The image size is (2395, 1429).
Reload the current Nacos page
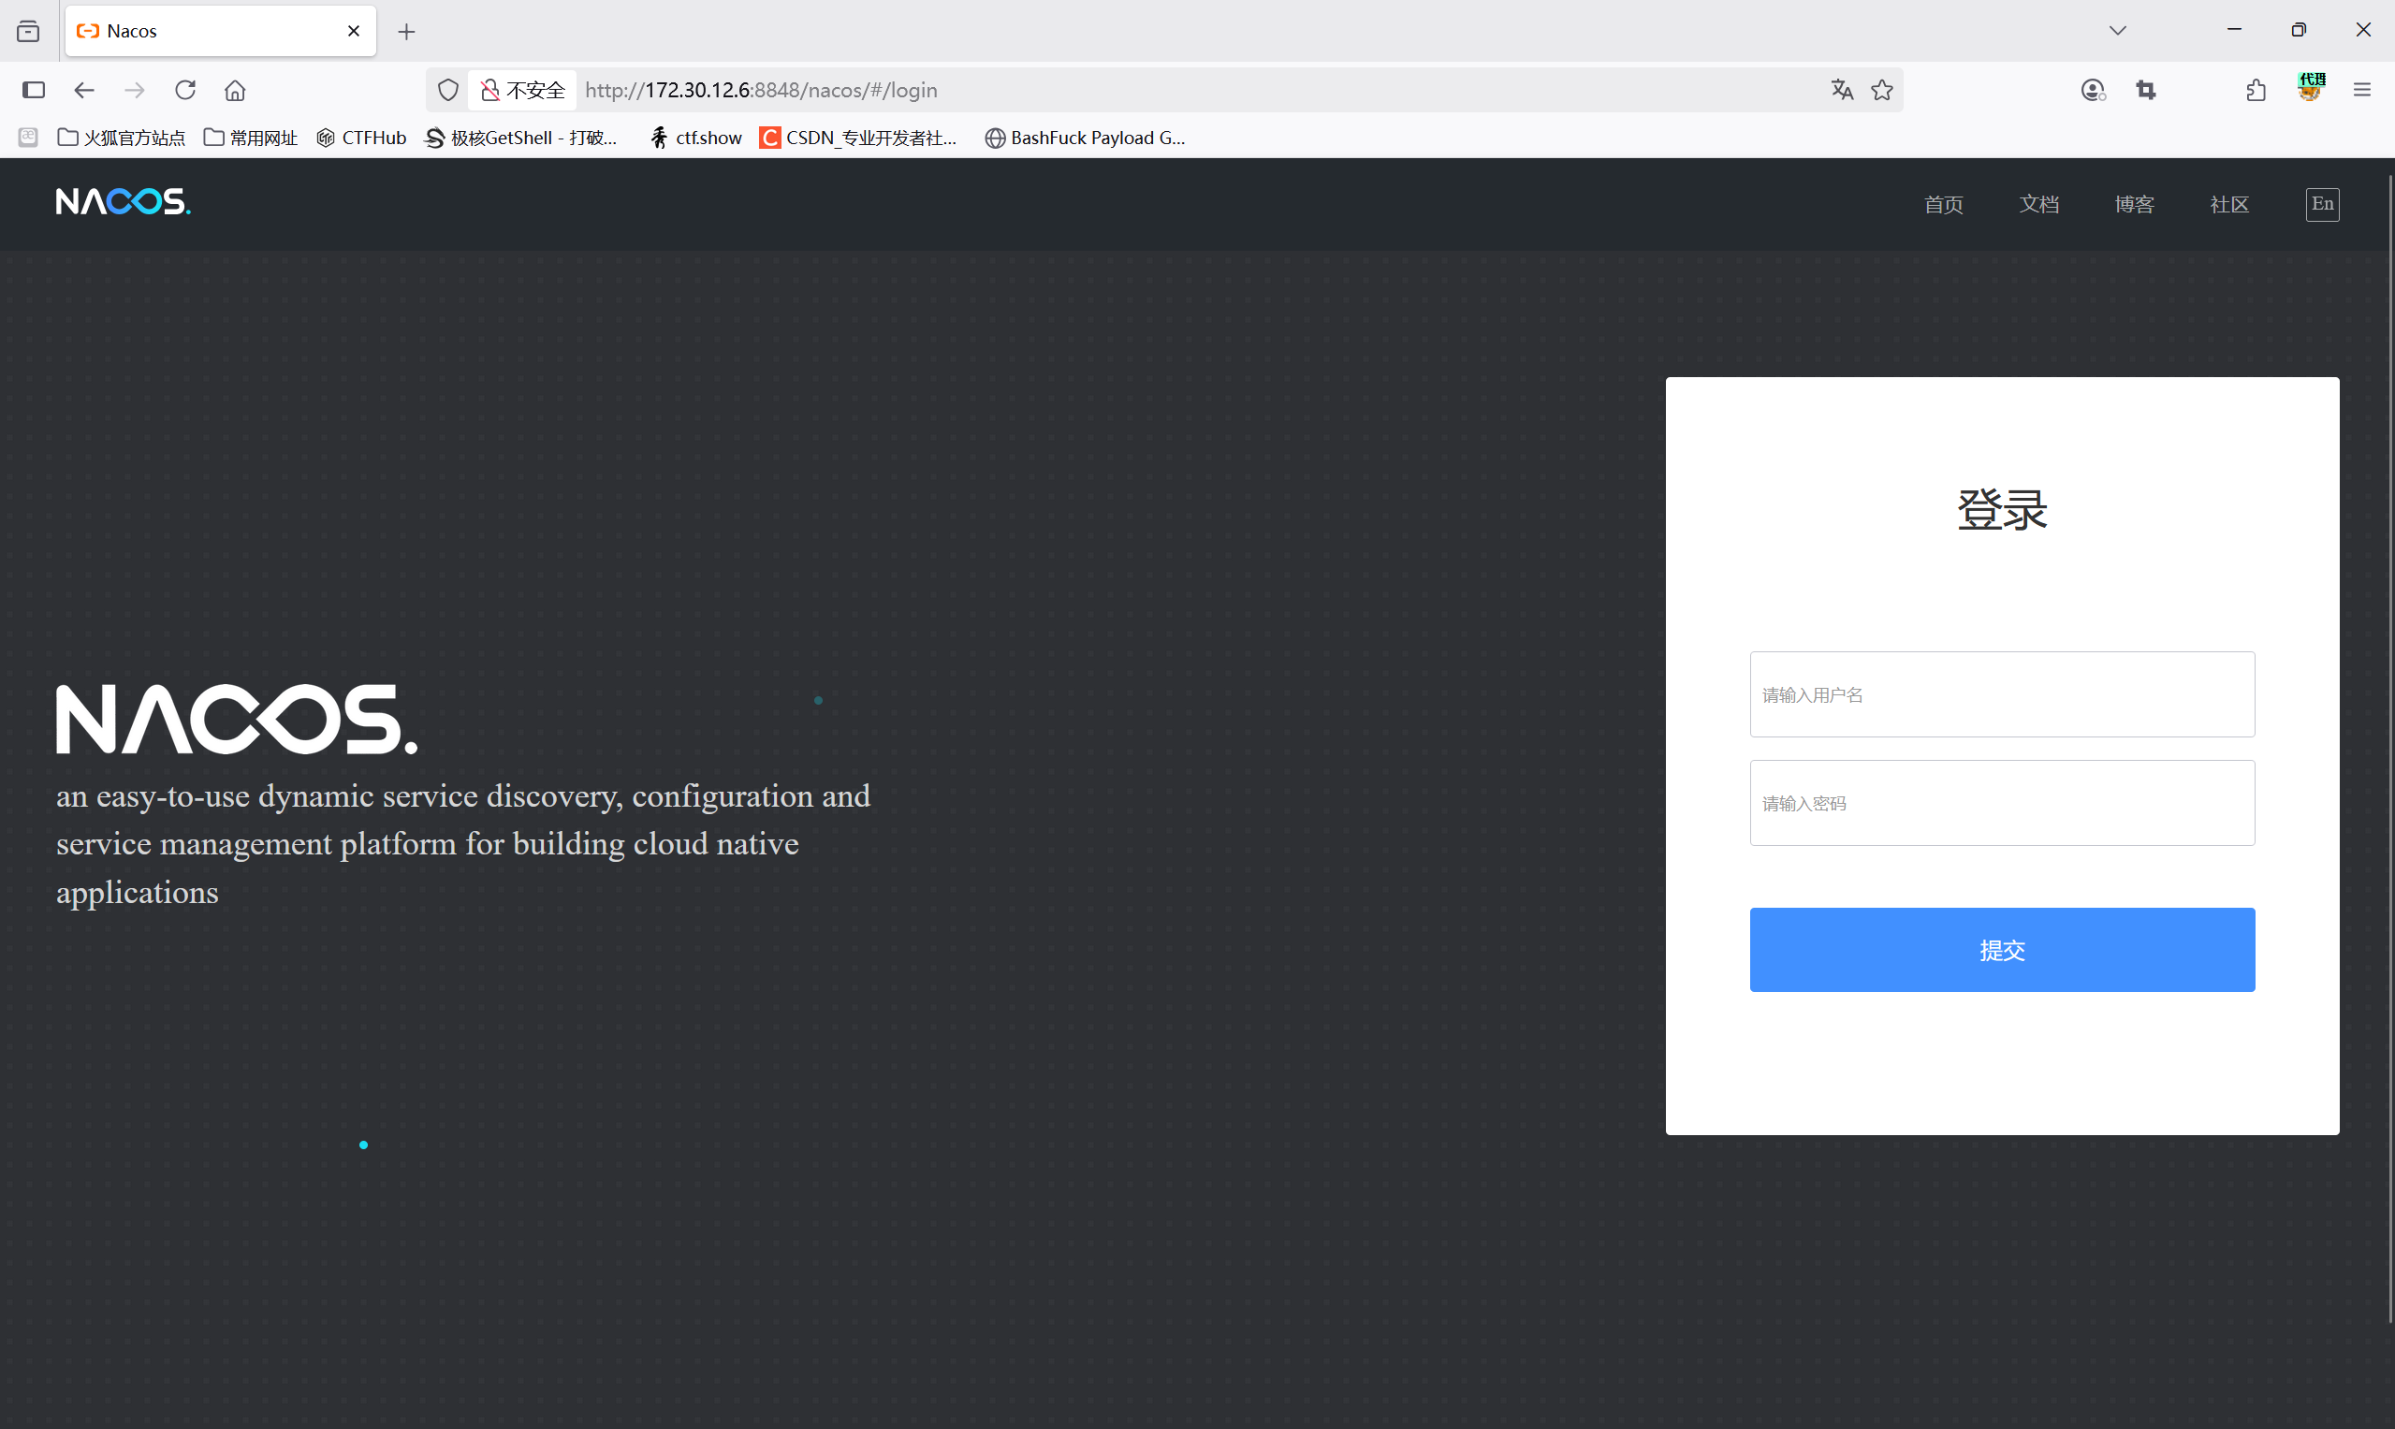click(x=185, y=91)
